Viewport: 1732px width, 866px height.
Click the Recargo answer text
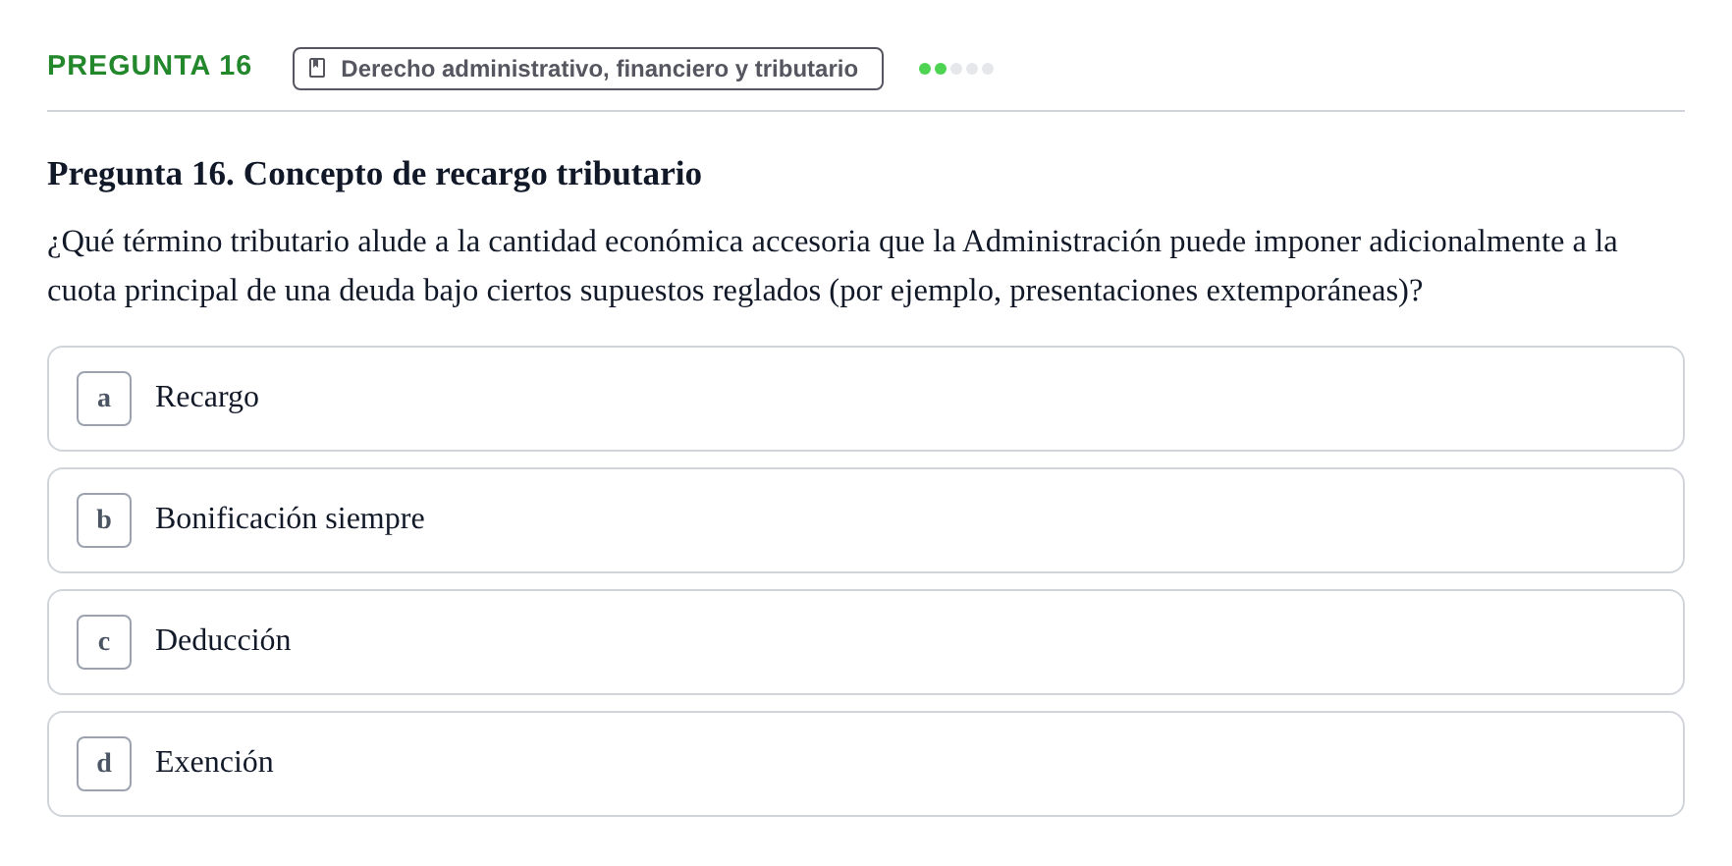(x=207, y=397)
